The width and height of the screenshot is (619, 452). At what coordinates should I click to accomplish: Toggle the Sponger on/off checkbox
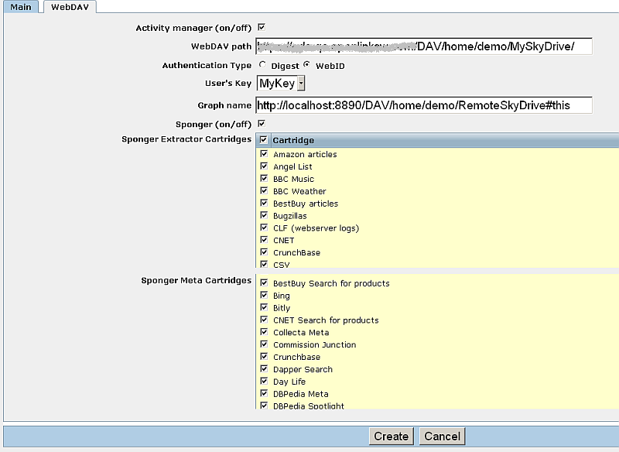click(261, 123)
